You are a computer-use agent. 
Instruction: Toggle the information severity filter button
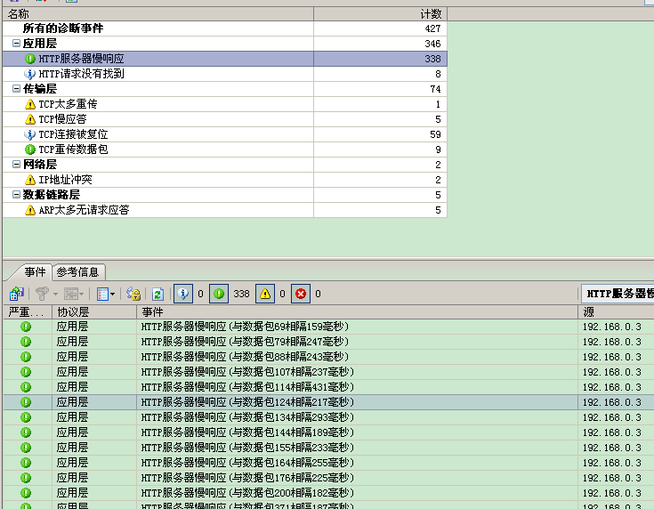(183, 294)
